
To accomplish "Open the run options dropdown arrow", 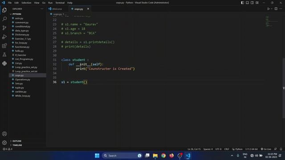I will [272, 9].
